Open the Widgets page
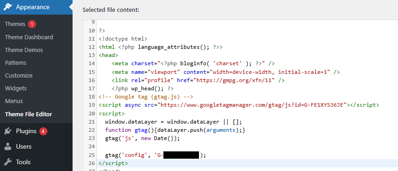 pos(16,88)
